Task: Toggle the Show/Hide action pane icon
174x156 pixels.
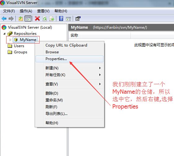Action: [68, 19]
